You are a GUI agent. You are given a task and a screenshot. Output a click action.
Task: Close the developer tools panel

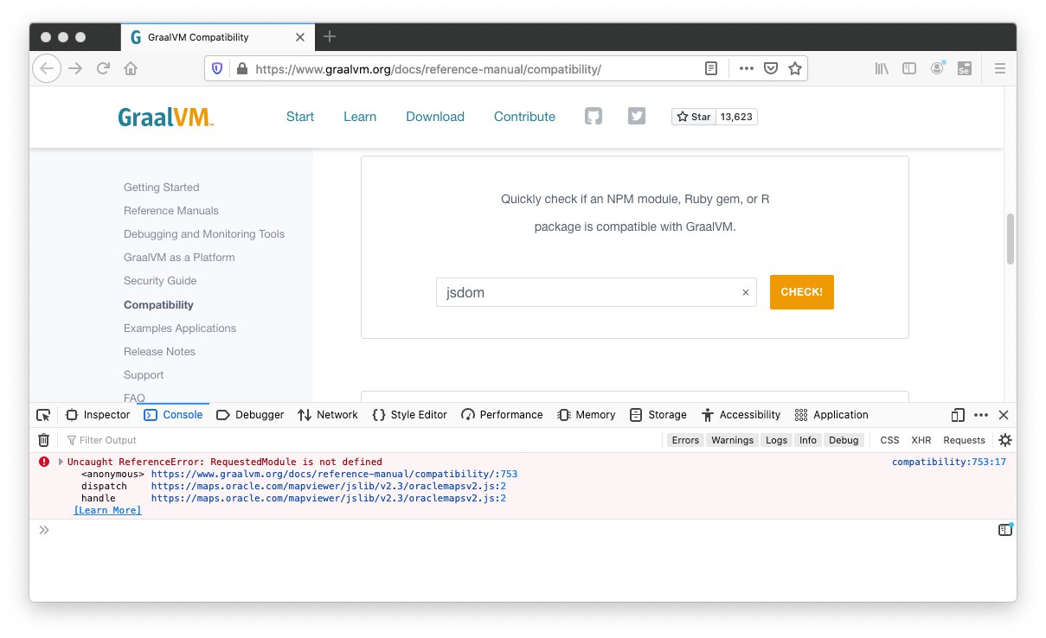tap(1004, 415)
